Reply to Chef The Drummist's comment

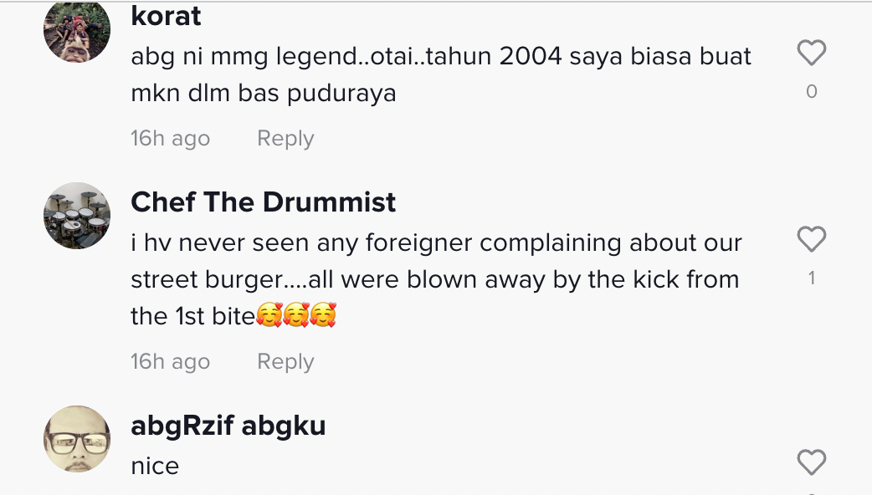click(x=285, y=362)
